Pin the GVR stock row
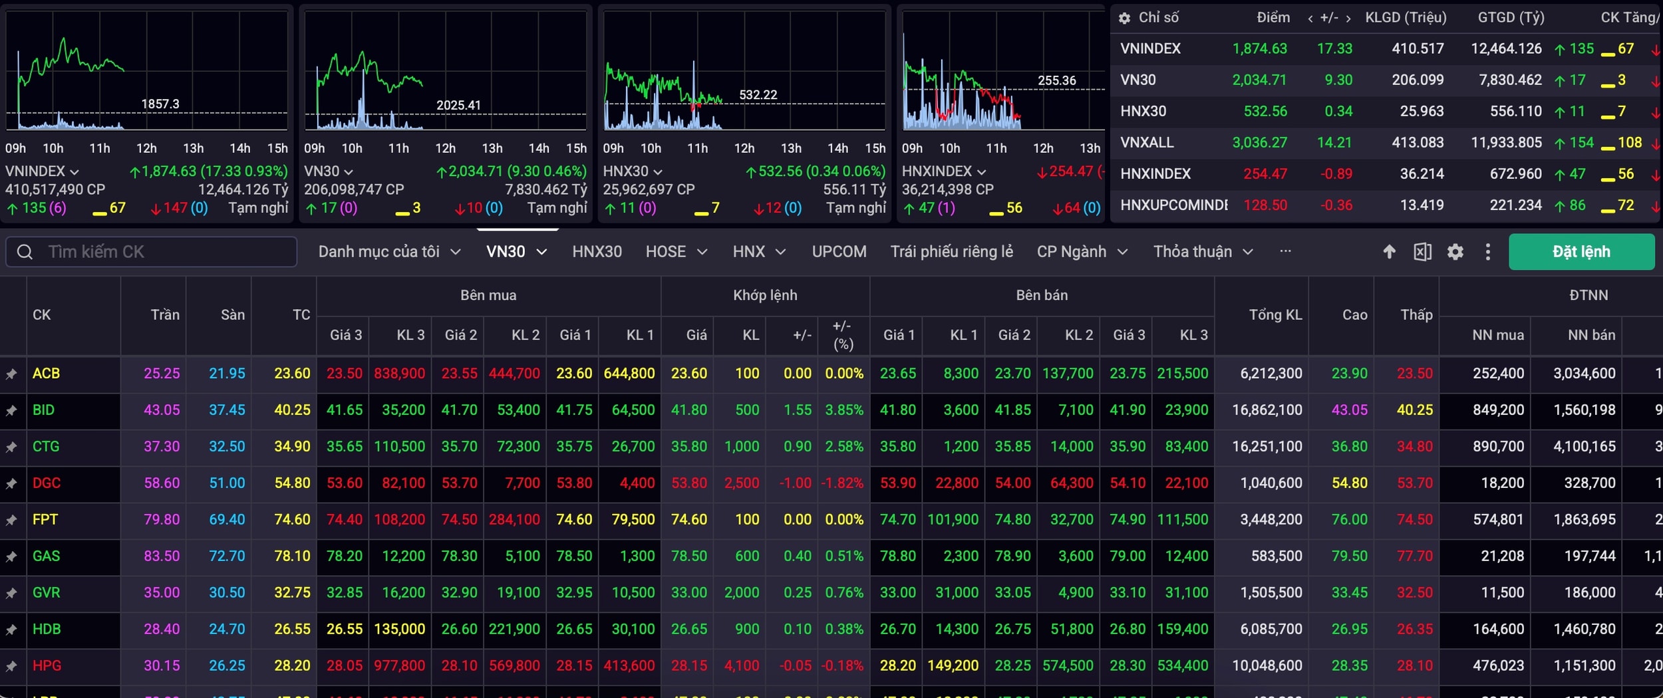The image size is (1663, 698). pos(11,594)
